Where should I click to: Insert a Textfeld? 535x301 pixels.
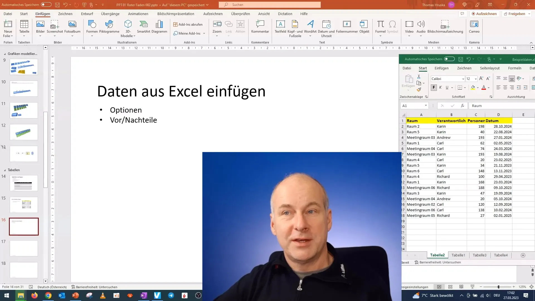[x=280, y=27]
